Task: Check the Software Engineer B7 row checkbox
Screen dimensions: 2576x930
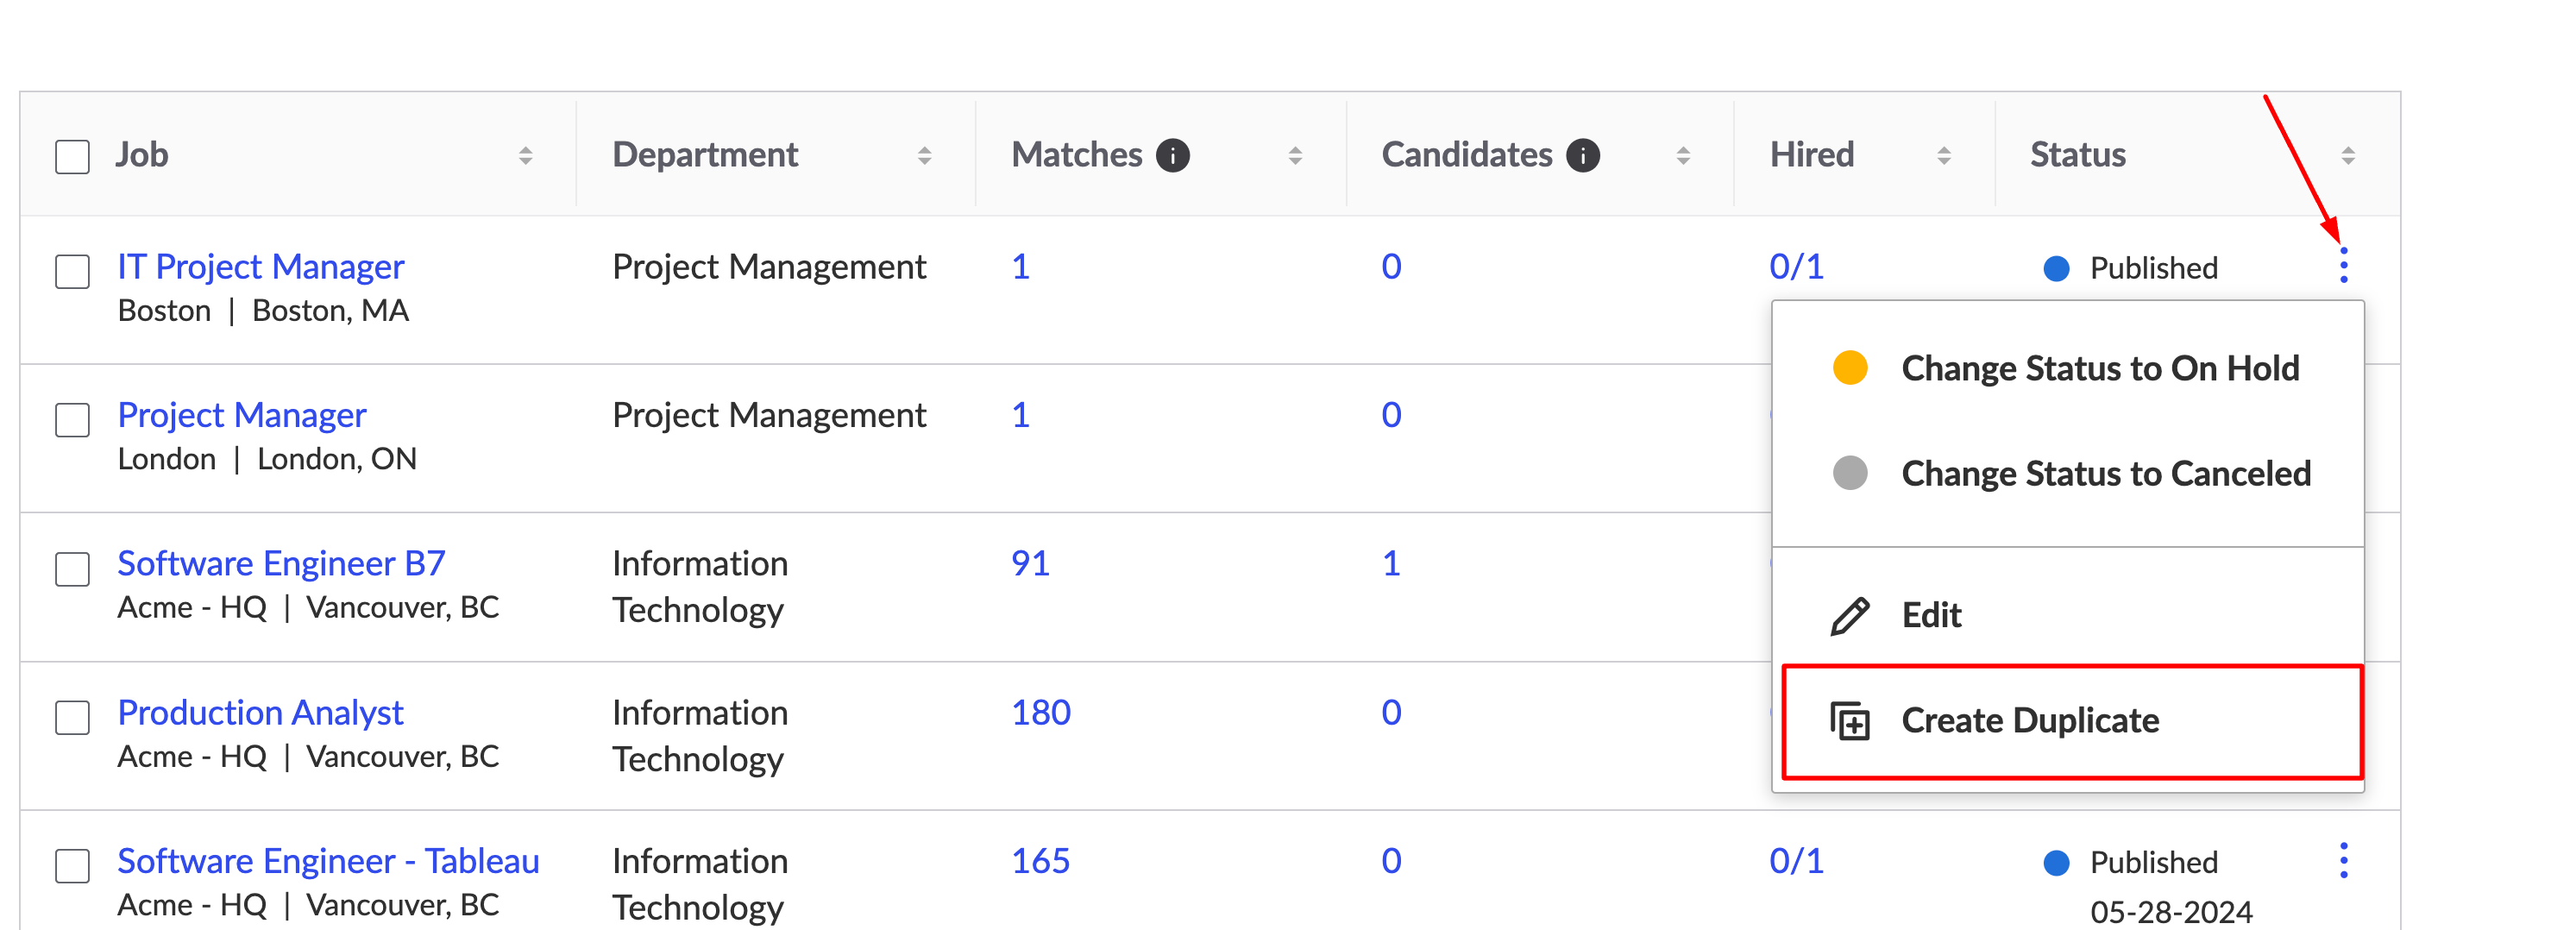Action: [72, 569]
